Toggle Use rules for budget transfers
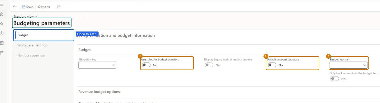 [146, 65]
